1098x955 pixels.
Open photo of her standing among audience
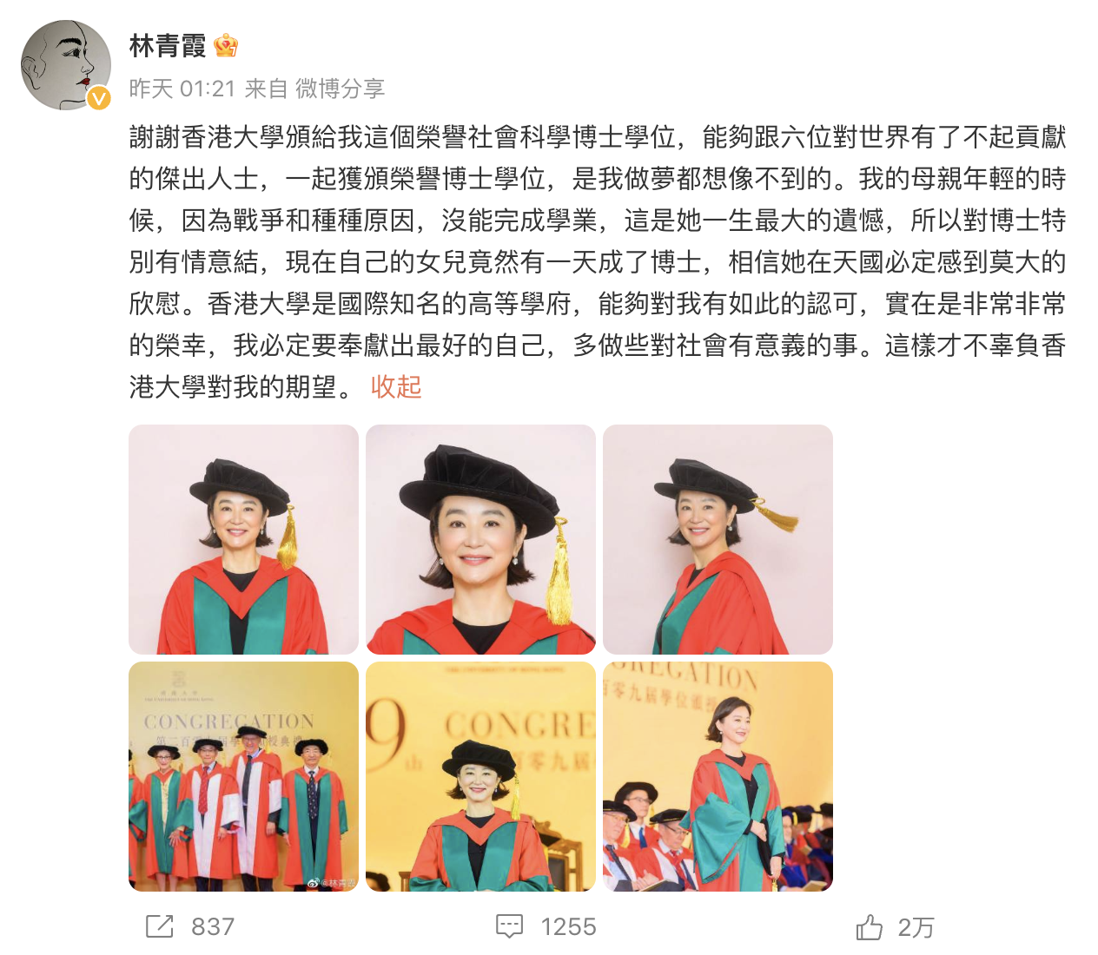pyautogui.click(x=718, y=776)
